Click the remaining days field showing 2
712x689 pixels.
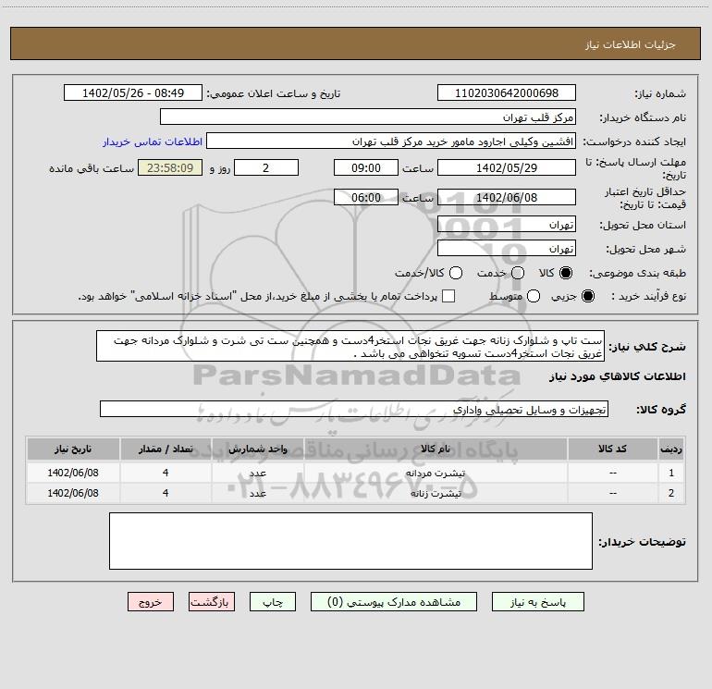(x=266, y=167)
